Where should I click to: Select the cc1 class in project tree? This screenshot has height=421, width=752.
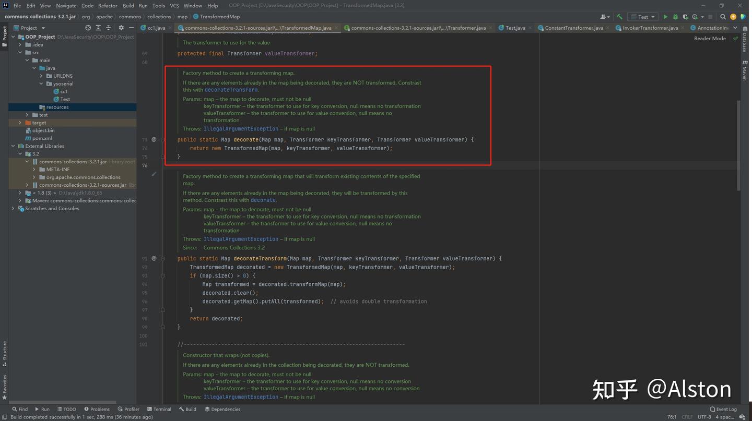(x=61, y=92)
